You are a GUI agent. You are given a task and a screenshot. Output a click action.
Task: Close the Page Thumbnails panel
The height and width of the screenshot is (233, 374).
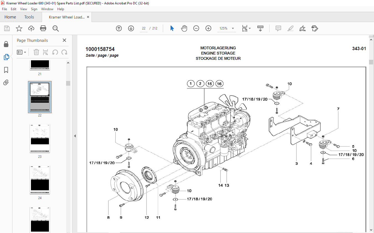(x=64, y=40)
